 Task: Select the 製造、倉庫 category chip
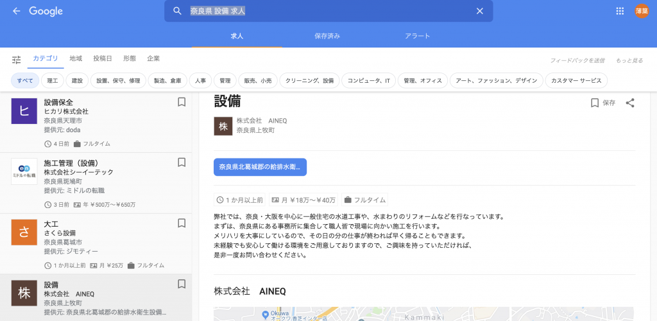pos(167,80)
